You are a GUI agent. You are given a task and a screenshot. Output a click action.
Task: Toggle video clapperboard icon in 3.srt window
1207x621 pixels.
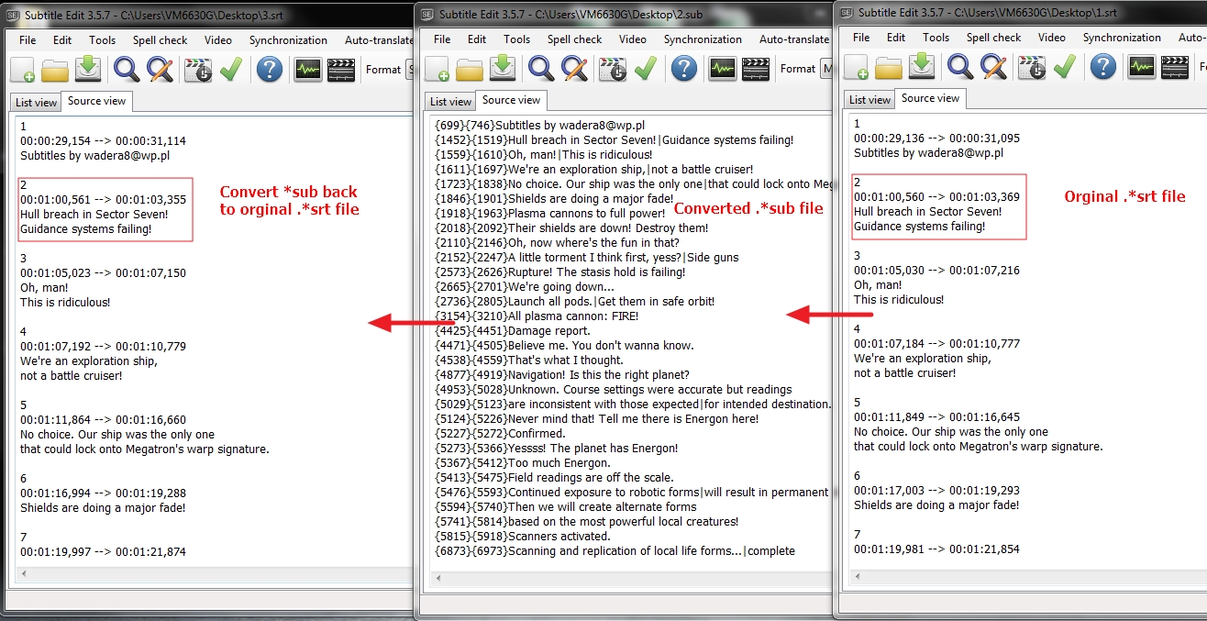tap(341, 70)
